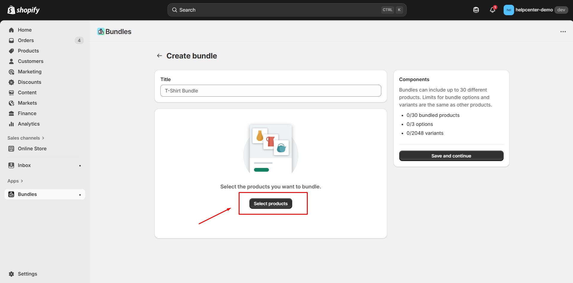Click the Select products button

[270, 203]
